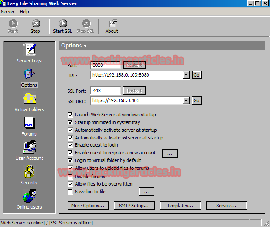Click the 'SSL Server is offline' status text
The width and height of the screenshot is (270, 227).
click(71, 223)
